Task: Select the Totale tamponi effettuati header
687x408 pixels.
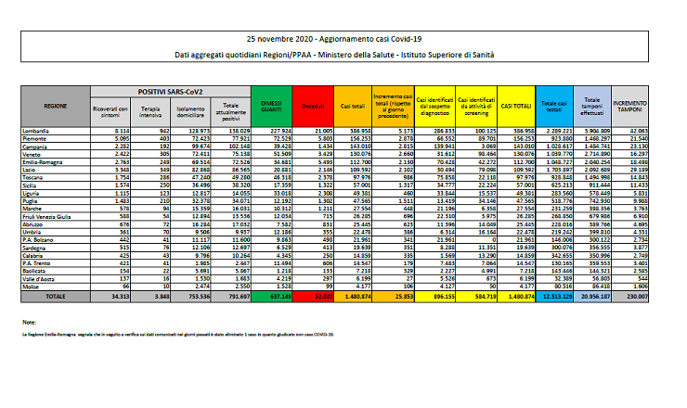Action: (592, 108)
